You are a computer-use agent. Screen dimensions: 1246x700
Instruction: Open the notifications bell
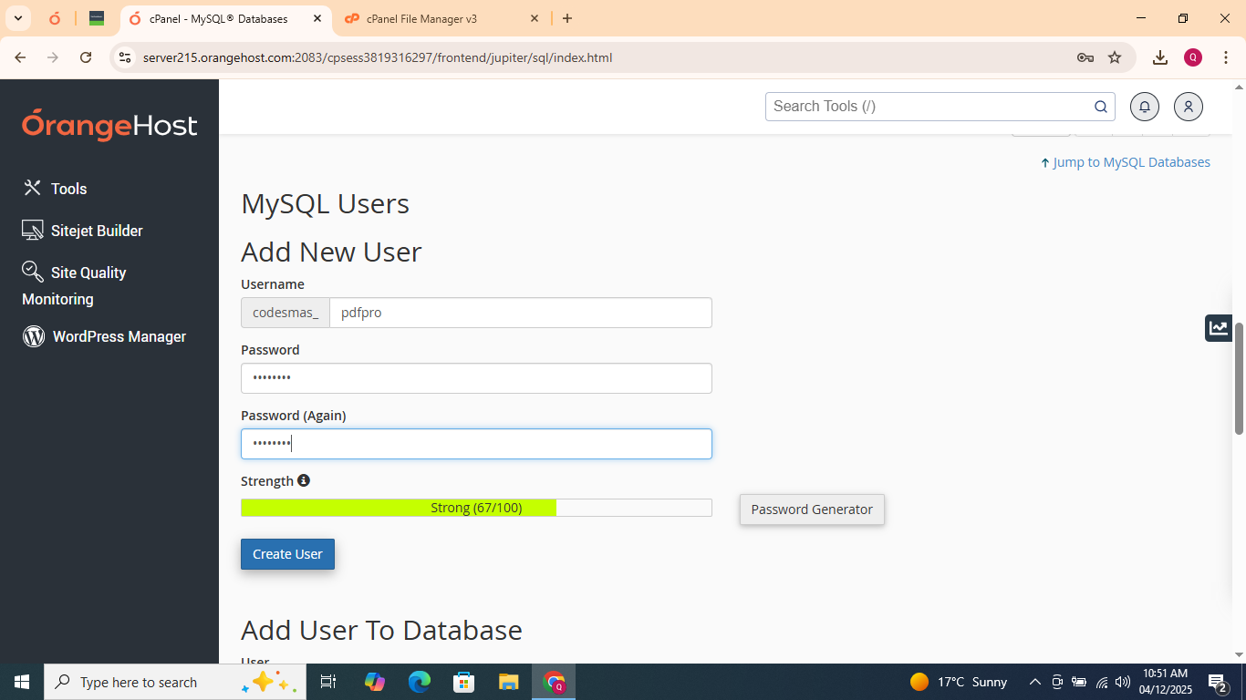pyautogui.click(x=1144, y=107)
